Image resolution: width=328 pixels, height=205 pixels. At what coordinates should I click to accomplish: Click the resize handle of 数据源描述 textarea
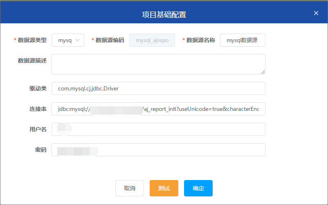[263, 72]
